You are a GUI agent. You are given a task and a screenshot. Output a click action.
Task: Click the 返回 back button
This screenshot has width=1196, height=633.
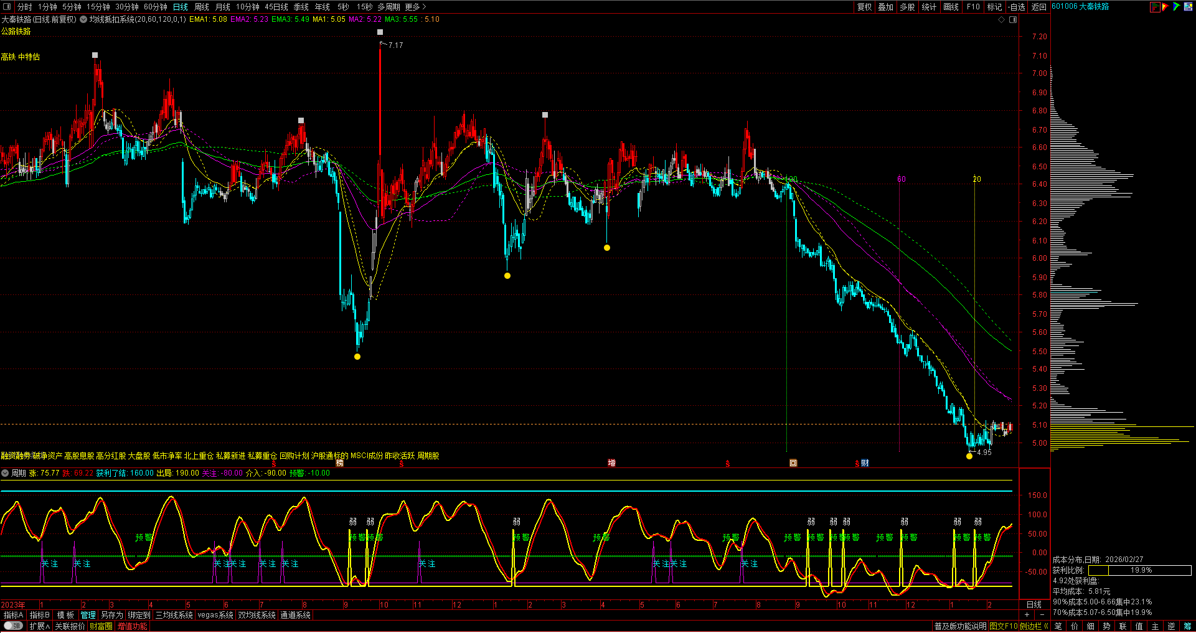pyautogui.click(x=1038, y=7)
